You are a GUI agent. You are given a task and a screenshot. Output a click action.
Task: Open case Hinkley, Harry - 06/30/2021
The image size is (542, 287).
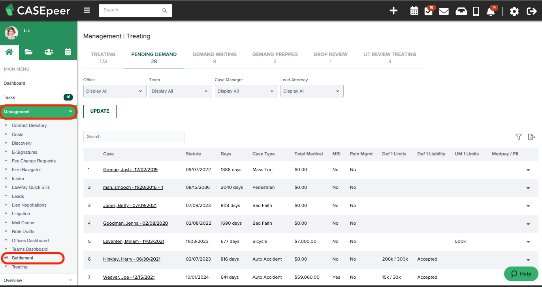(132, 259)
